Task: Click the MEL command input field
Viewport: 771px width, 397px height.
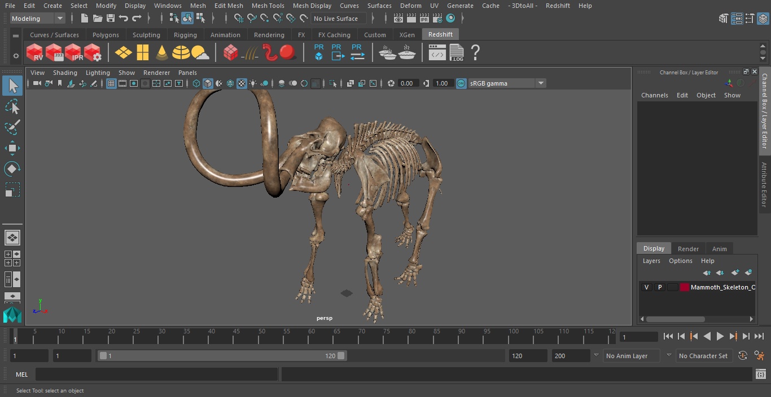Action: pos(156,374)
